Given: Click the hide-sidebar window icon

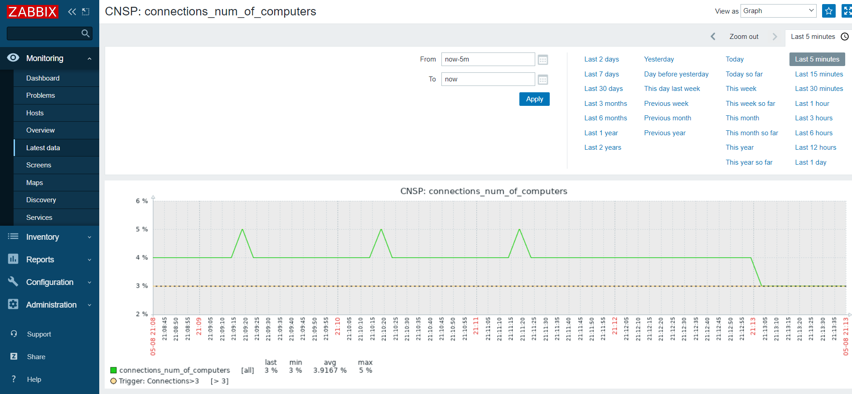Looking at the screenshot, I should [x=86, y=12].
